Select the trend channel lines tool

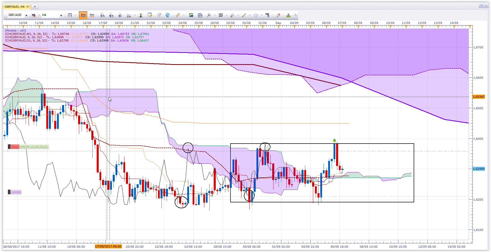[209, 15]
